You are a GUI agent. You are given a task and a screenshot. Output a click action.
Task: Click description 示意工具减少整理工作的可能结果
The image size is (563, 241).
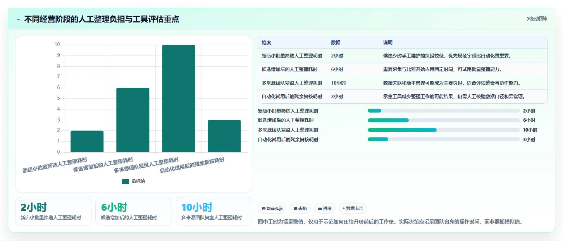454,97
